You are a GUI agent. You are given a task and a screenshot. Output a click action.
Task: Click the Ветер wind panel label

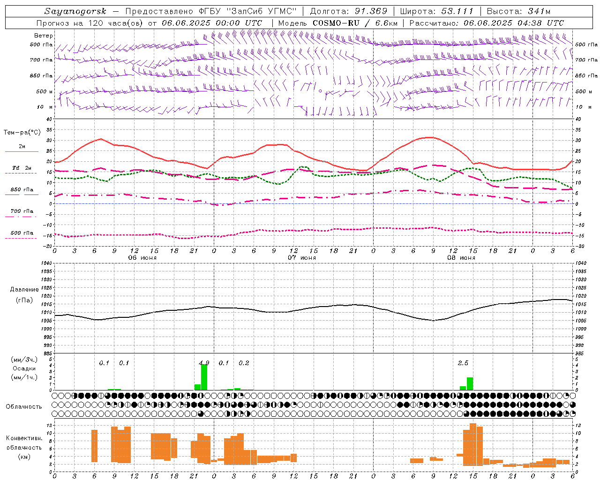pos(44,36)
